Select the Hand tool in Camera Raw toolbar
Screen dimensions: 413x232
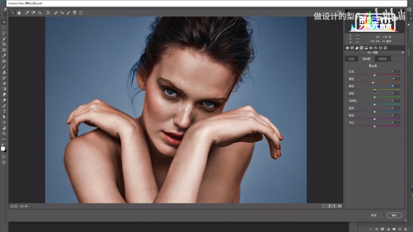tap(19, 13)
